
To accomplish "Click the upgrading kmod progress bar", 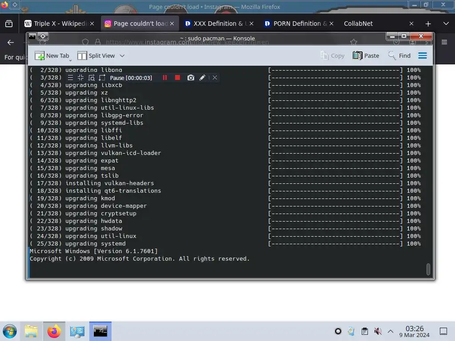I will click(x=336, y=198).
